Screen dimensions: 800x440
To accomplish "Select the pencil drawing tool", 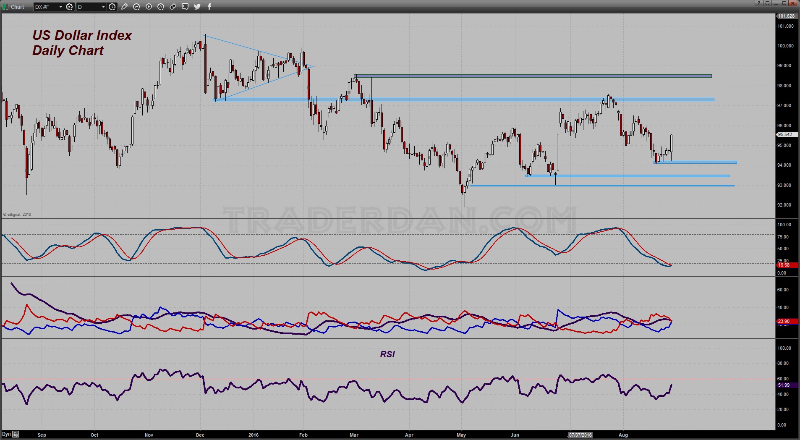I will coord(124,7).
